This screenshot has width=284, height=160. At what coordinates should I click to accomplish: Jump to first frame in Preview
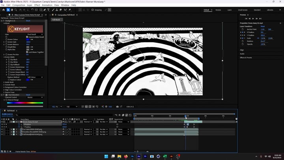click(246, 19)
